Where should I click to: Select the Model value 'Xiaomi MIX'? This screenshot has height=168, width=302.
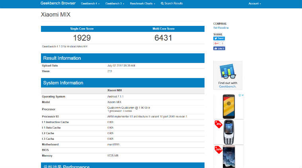click(x=114, y=102)
